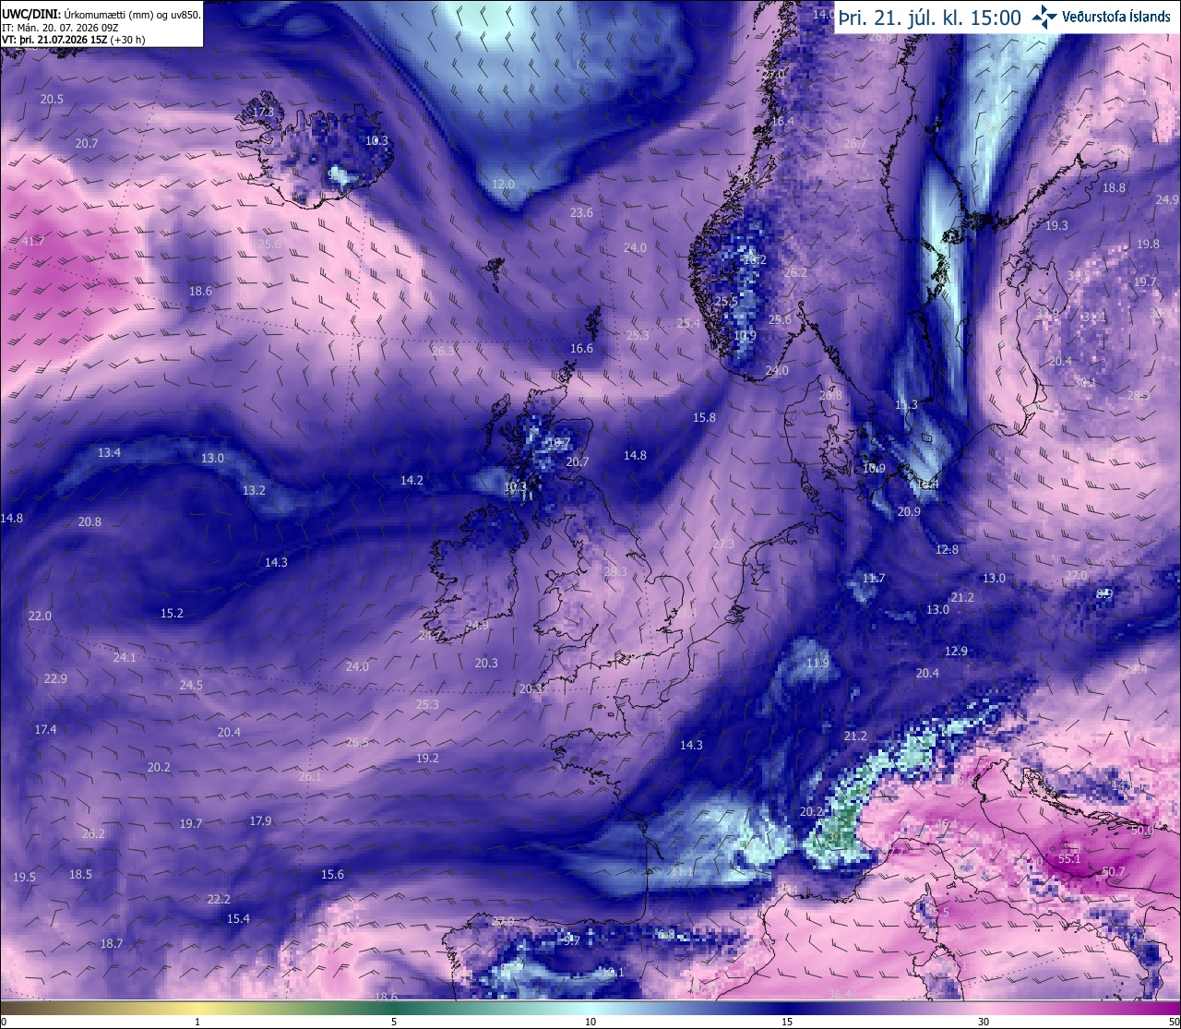1181x1029 pixels.
Task: Click the 10.3 value over northeast Iceland
Action: pyautogui.click(x=376, y=140)
